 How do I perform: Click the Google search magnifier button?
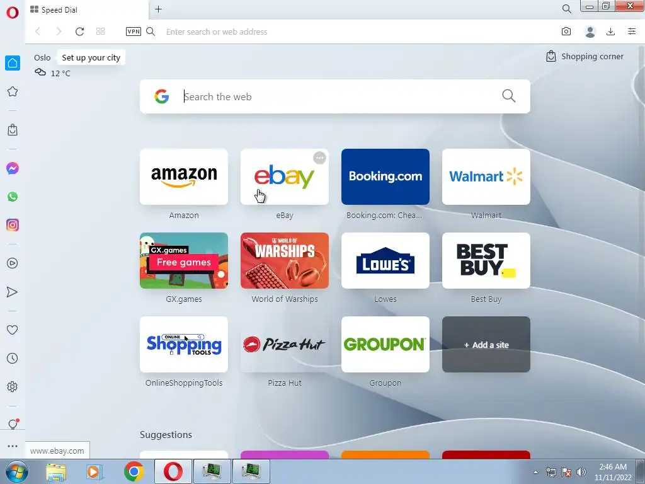pyautogui.click(x=509, y=96)
